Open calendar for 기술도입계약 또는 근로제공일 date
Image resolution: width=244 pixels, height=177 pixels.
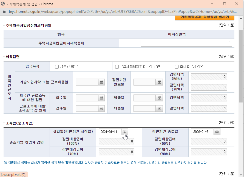(101, 82)
